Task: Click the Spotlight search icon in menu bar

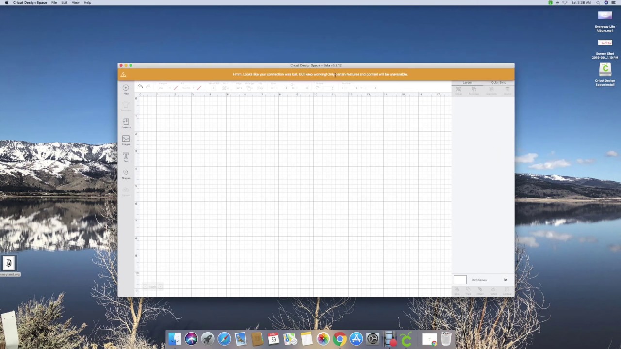Action: 598,2
